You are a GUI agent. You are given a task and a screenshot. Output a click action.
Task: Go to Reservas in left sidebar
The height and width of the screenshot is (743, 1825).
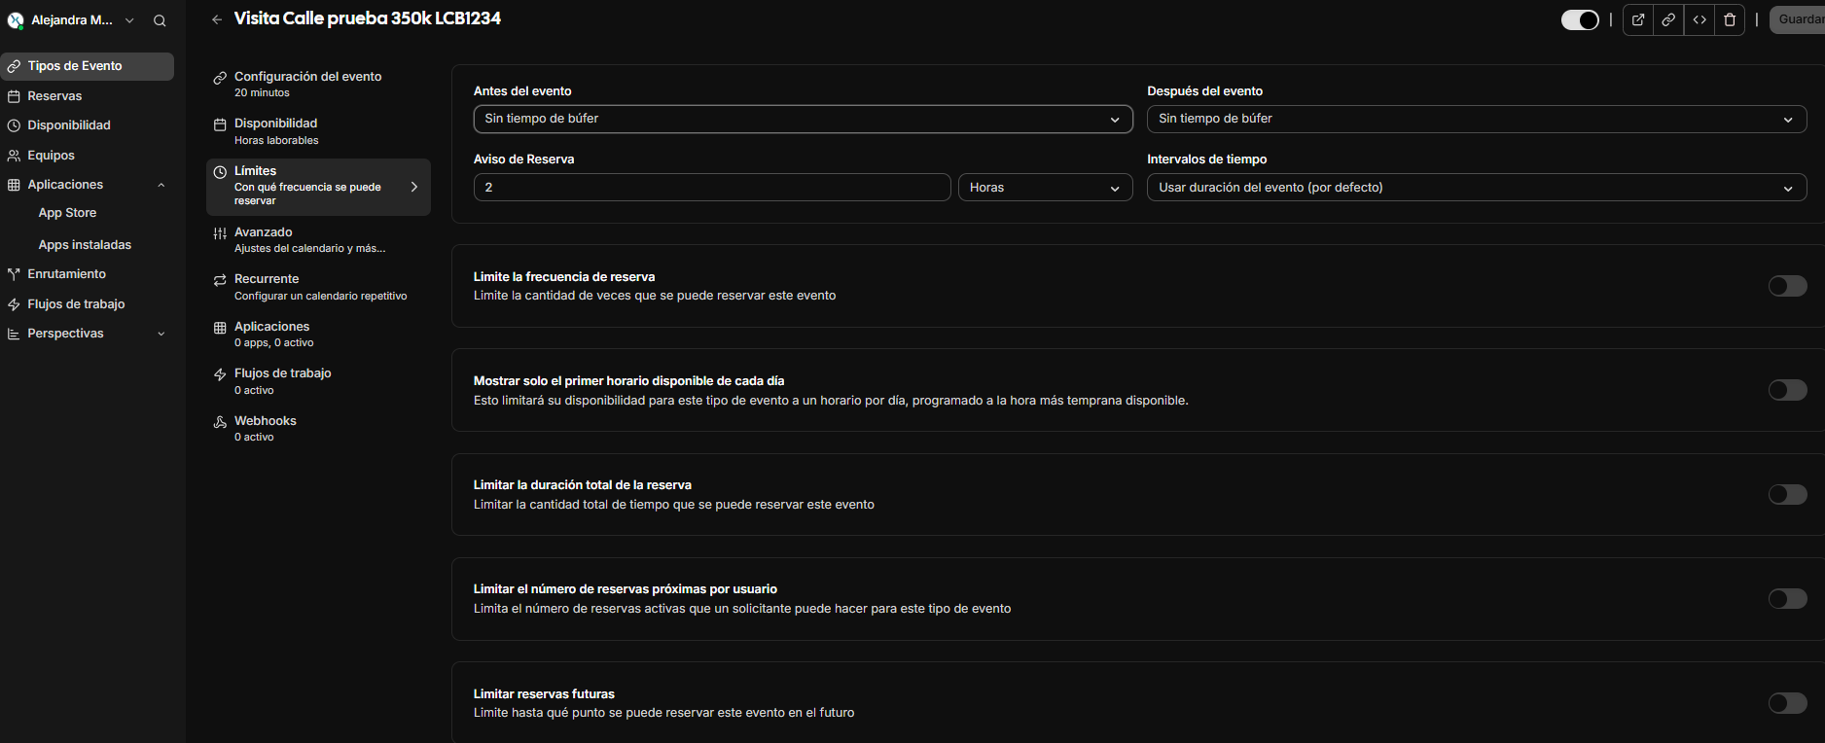point(54,96)
